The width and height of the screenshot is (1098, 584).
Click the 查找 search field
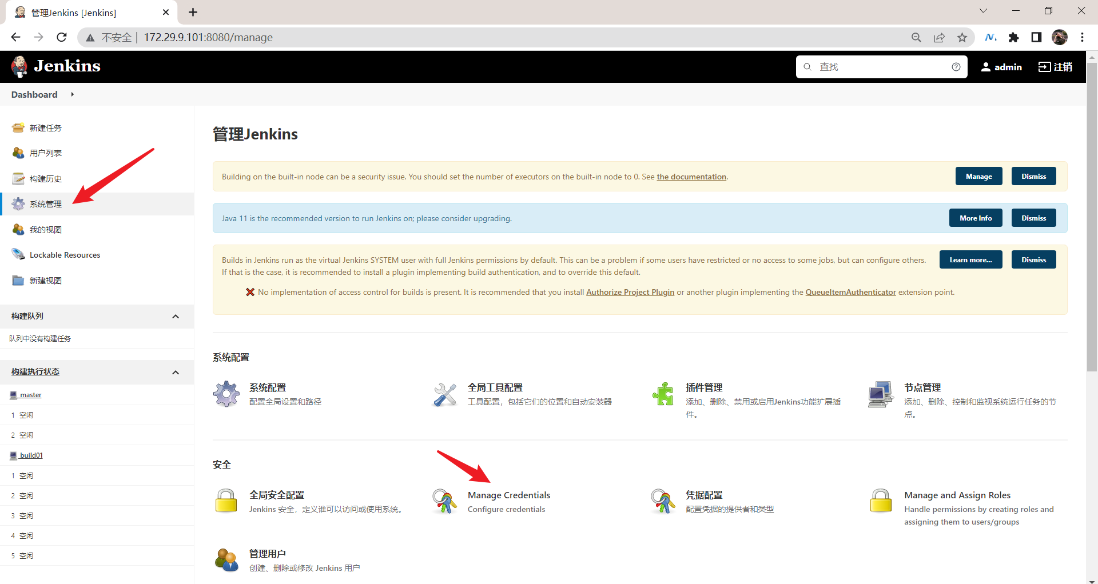pos(881,67)
